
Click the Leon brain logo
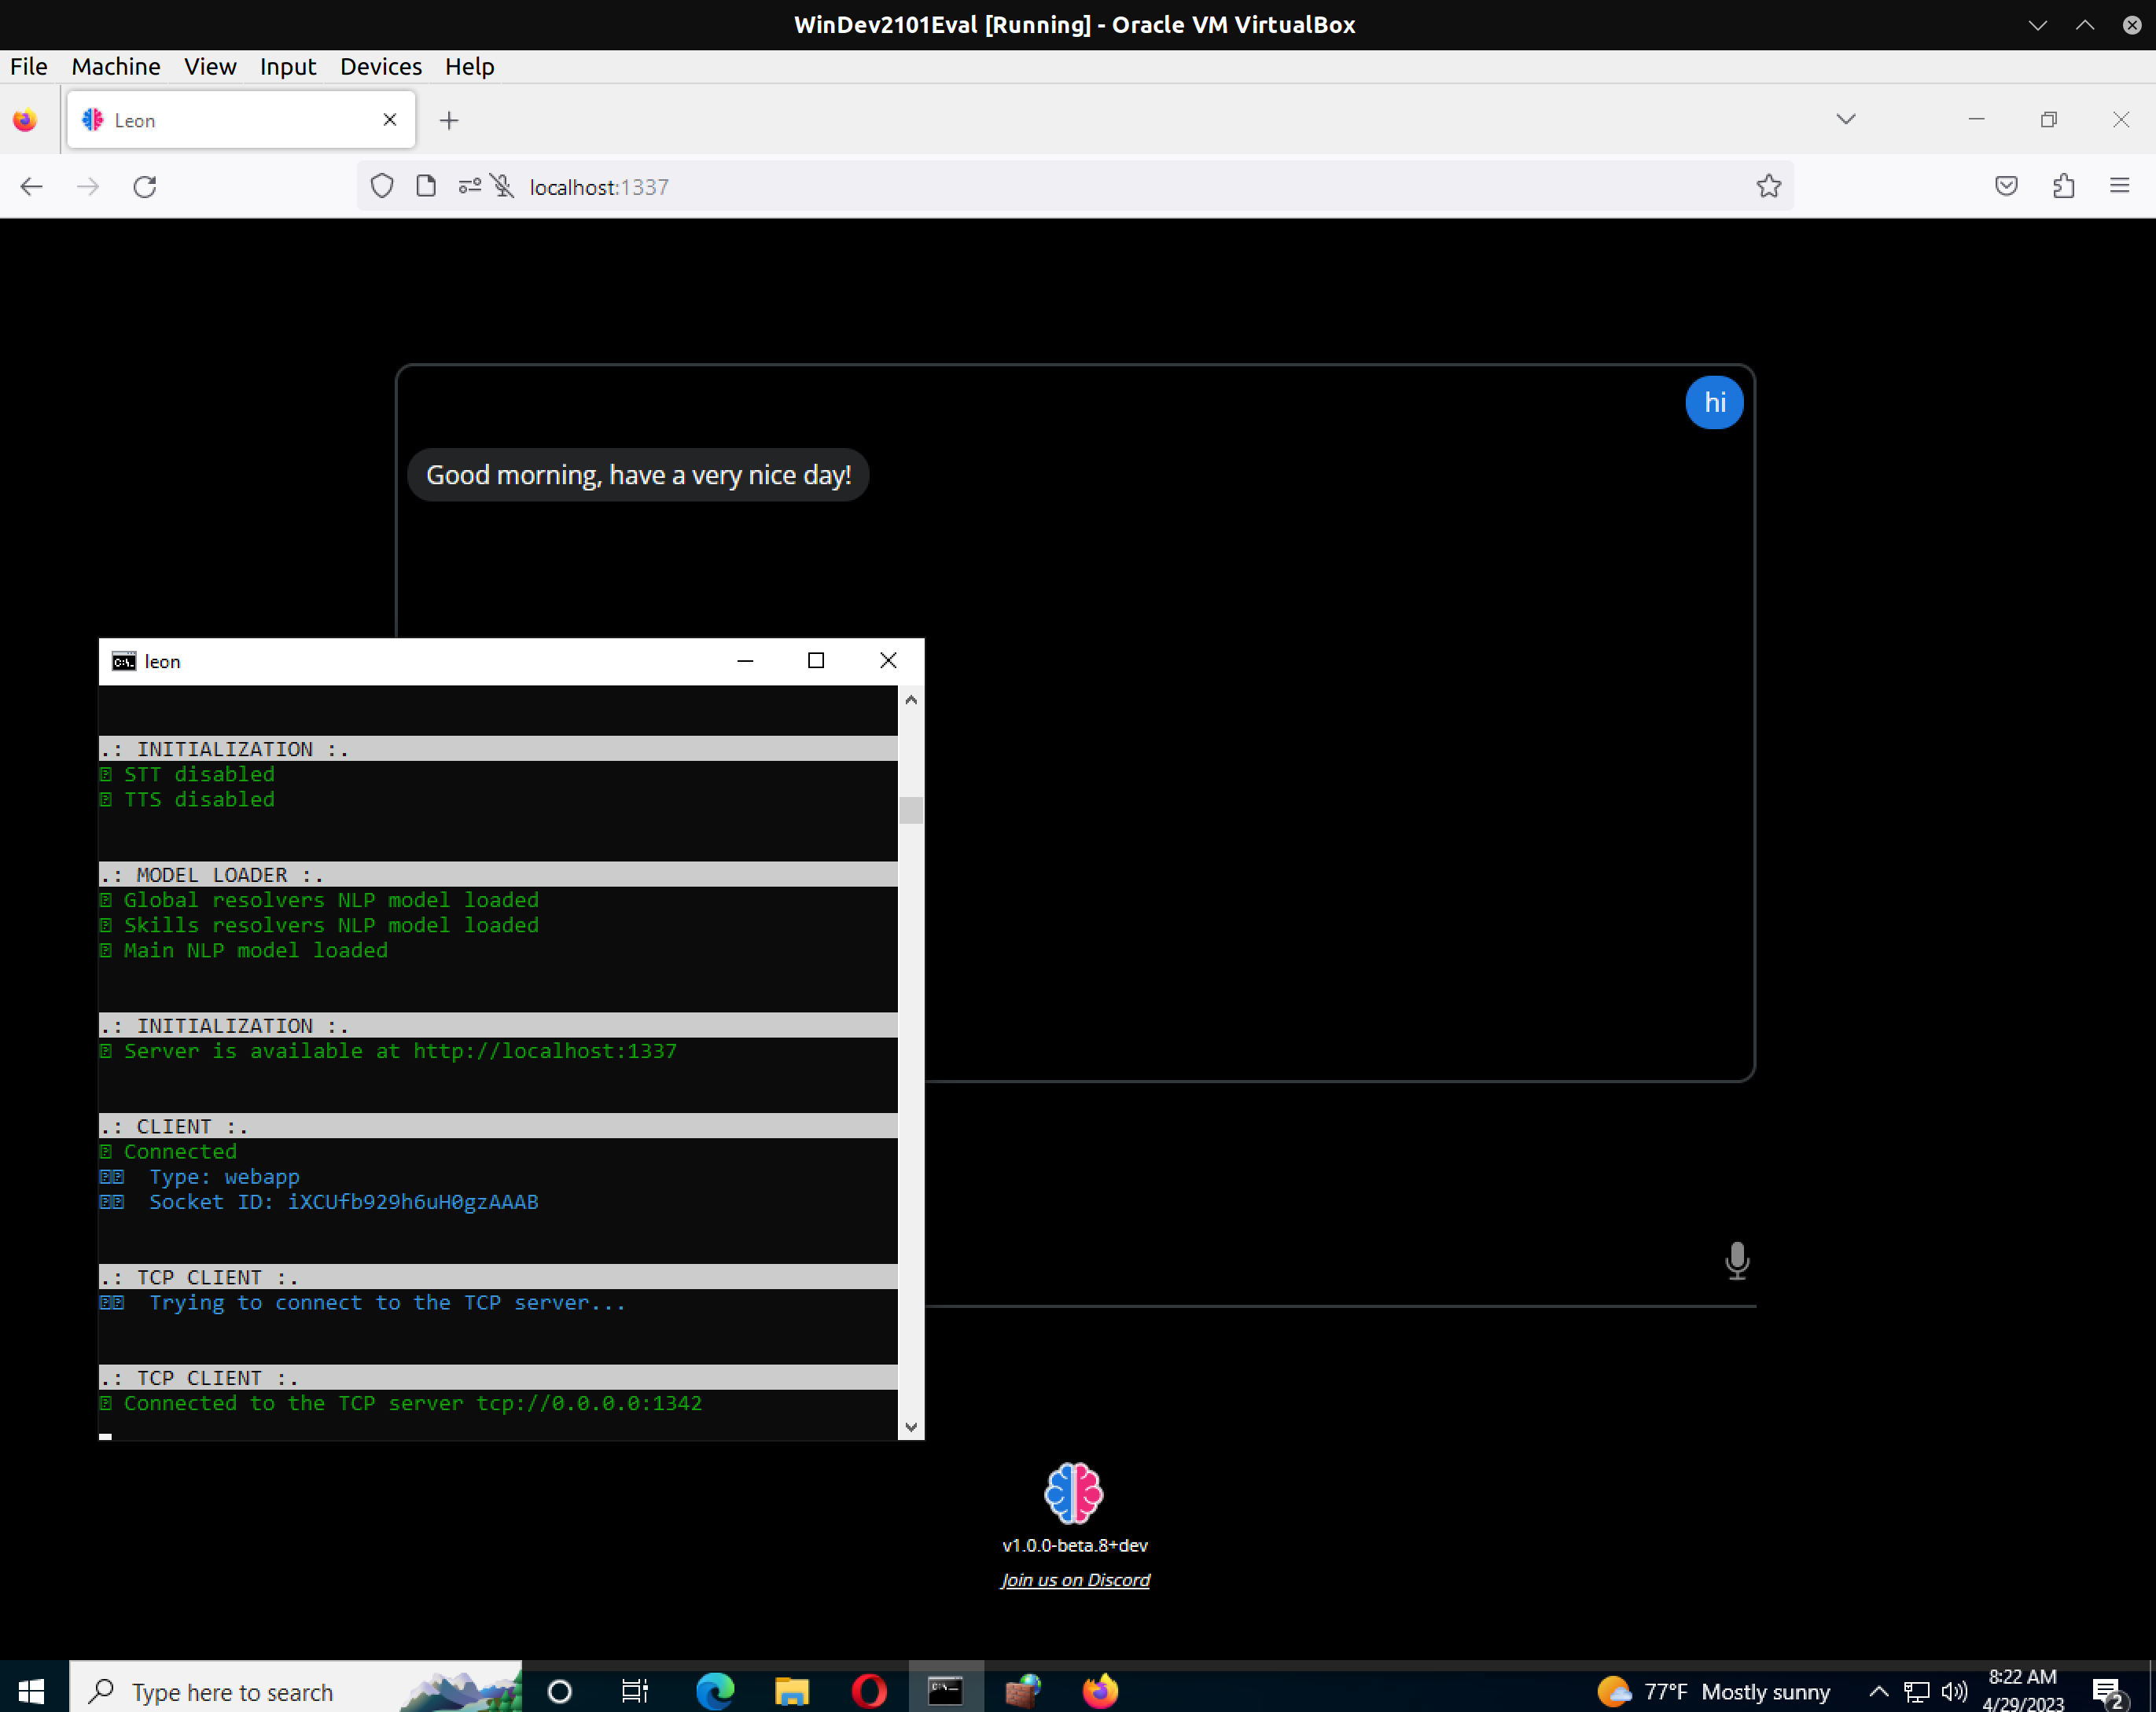pos(1073,1493)
